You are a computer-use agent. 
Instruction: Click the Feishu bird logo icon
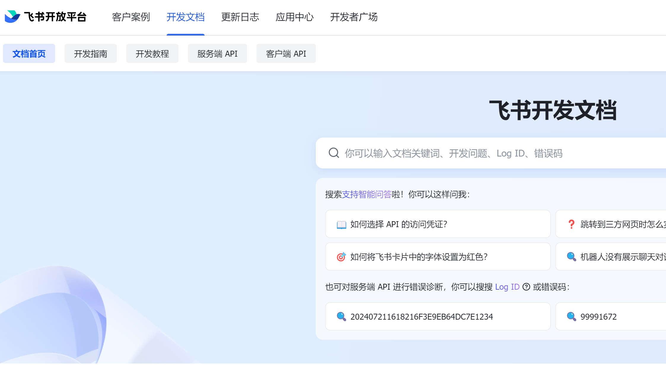[x=12, y=17]
